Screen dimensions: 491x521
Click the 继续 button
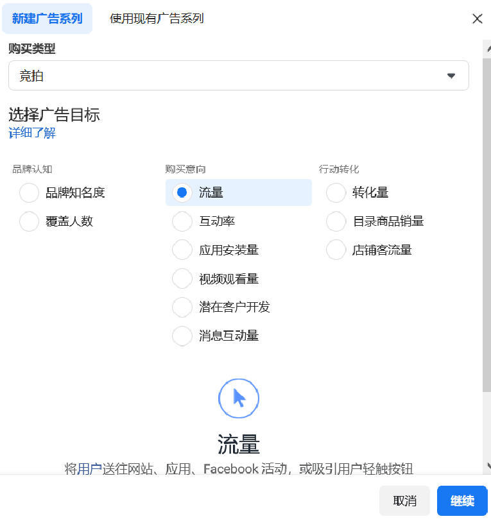[x=462, y=500]
